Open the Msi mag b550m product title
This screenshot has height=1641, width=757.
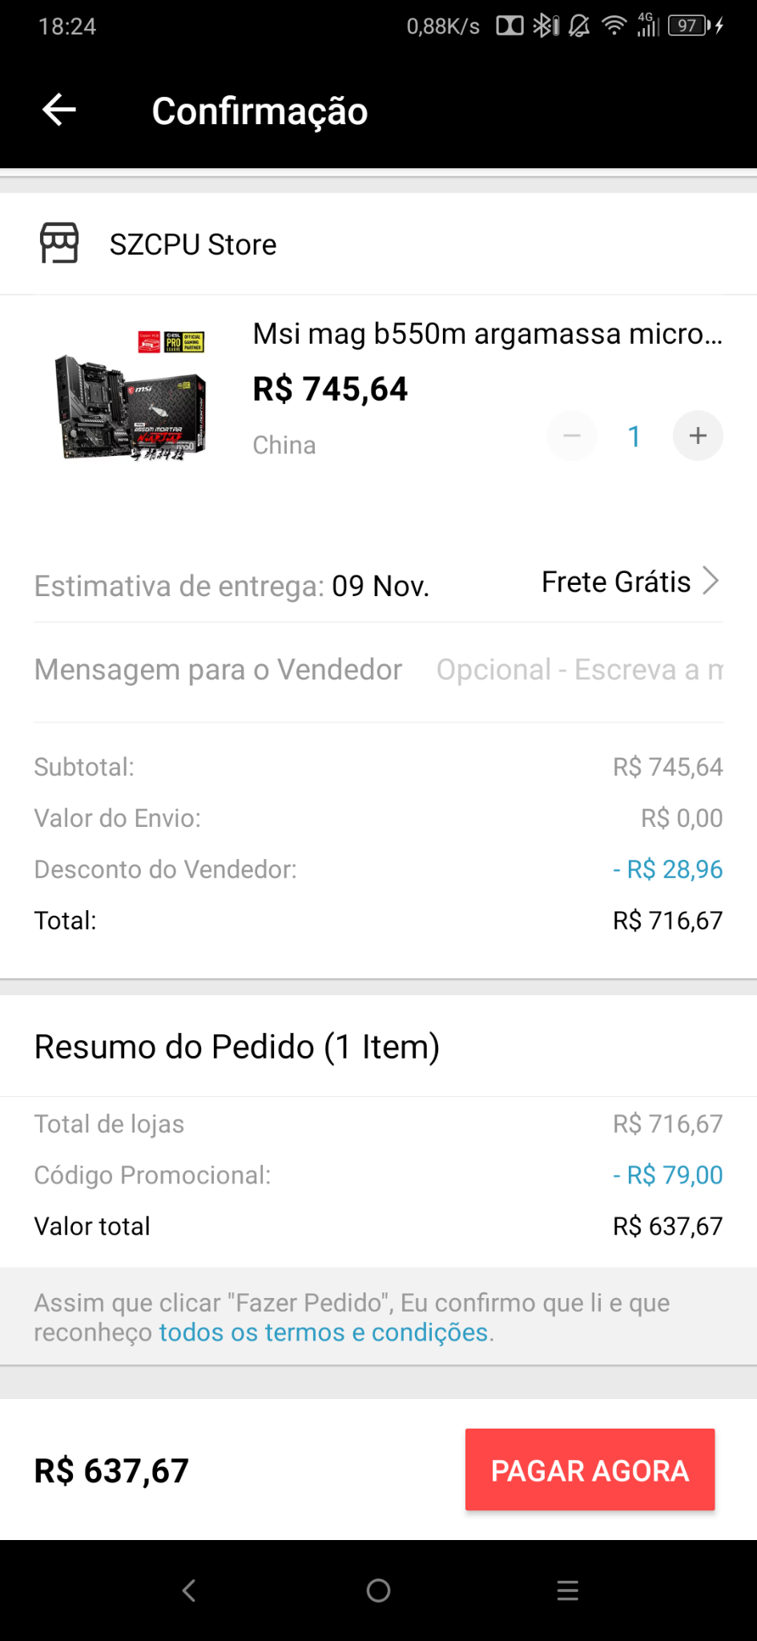(x=488, y=333)
